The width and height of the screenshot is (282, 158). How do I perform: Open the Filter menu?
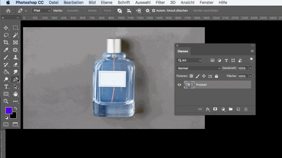pos(160,2)
